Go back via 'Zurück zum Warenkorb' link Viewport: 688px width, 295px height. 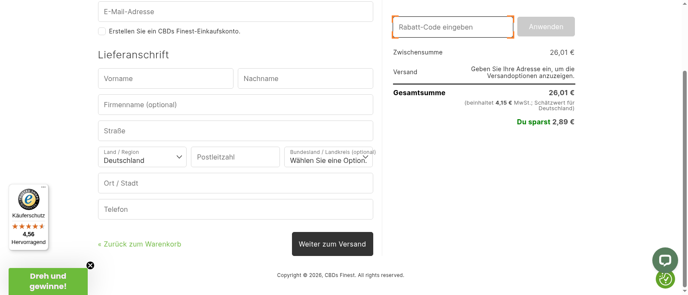pyautogui.click(x=139, y=244)
